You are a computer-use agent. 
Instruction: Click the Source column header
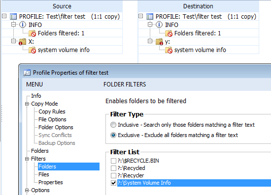tap(62, 6)
